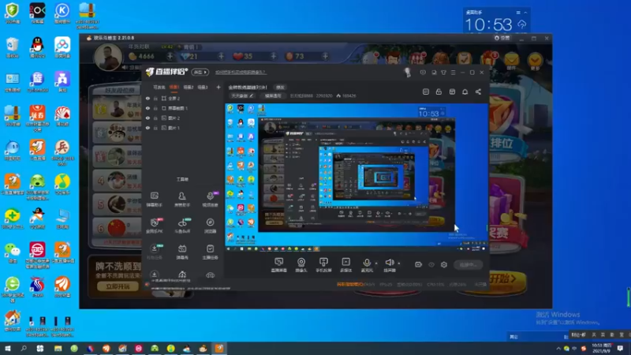
Task: Toggle lock on the 图片 1 source
Action: pyautogui.click(x=155, y=128)
